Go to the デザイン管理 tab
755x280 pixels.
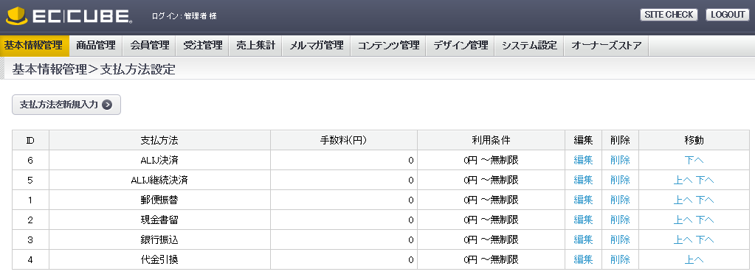(x=461, y=46)
